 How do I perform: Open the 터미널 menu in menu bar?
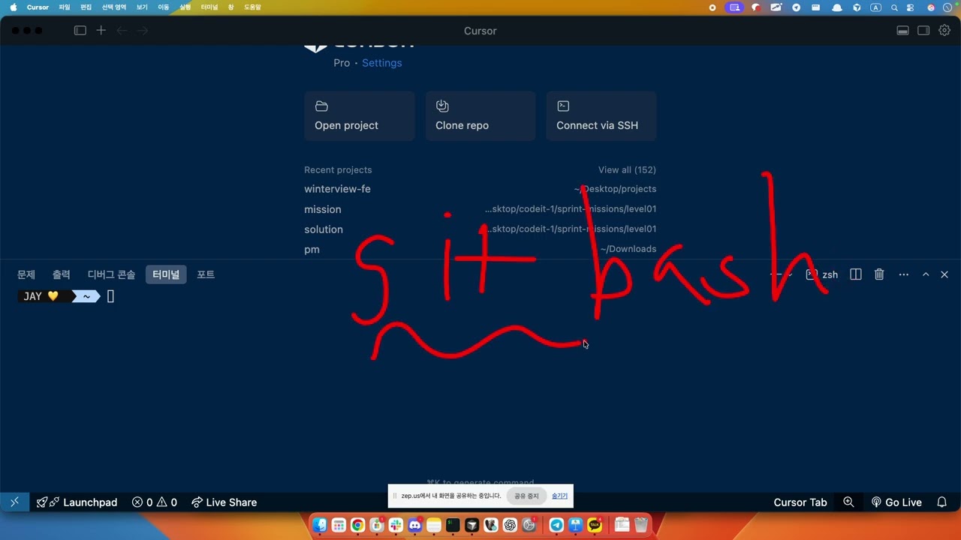tap(209, 7)
